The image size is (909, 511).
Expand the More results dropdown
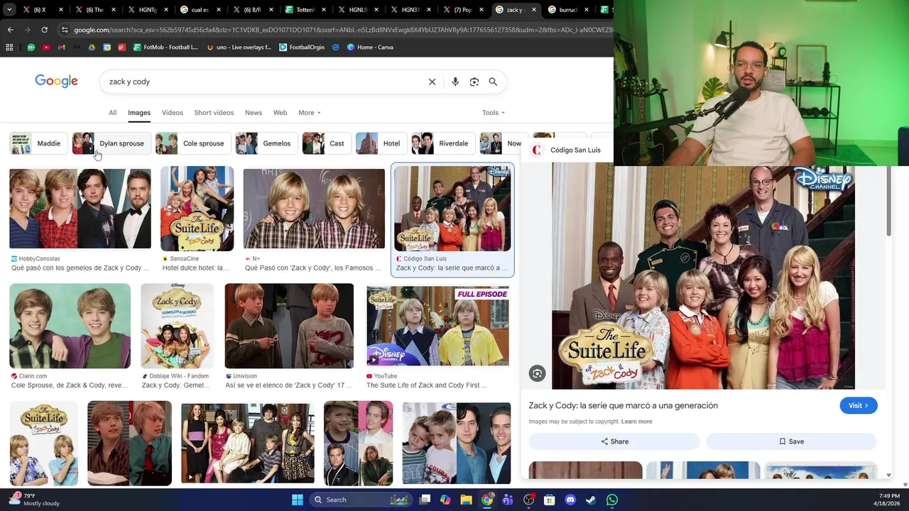point(309,113)
